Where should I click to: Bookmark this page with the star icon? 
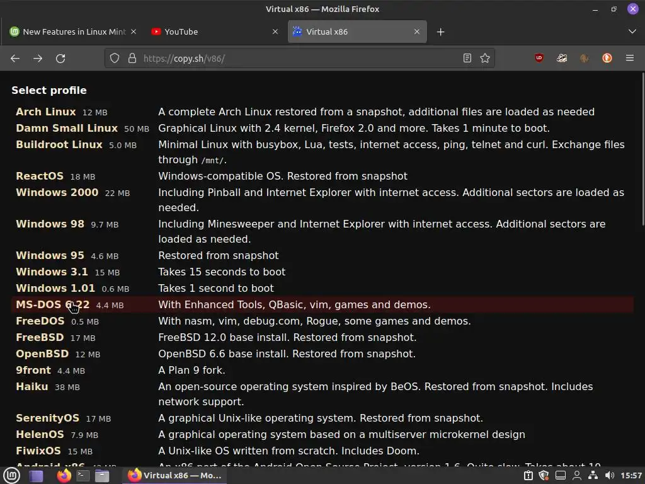pos(485,58)
